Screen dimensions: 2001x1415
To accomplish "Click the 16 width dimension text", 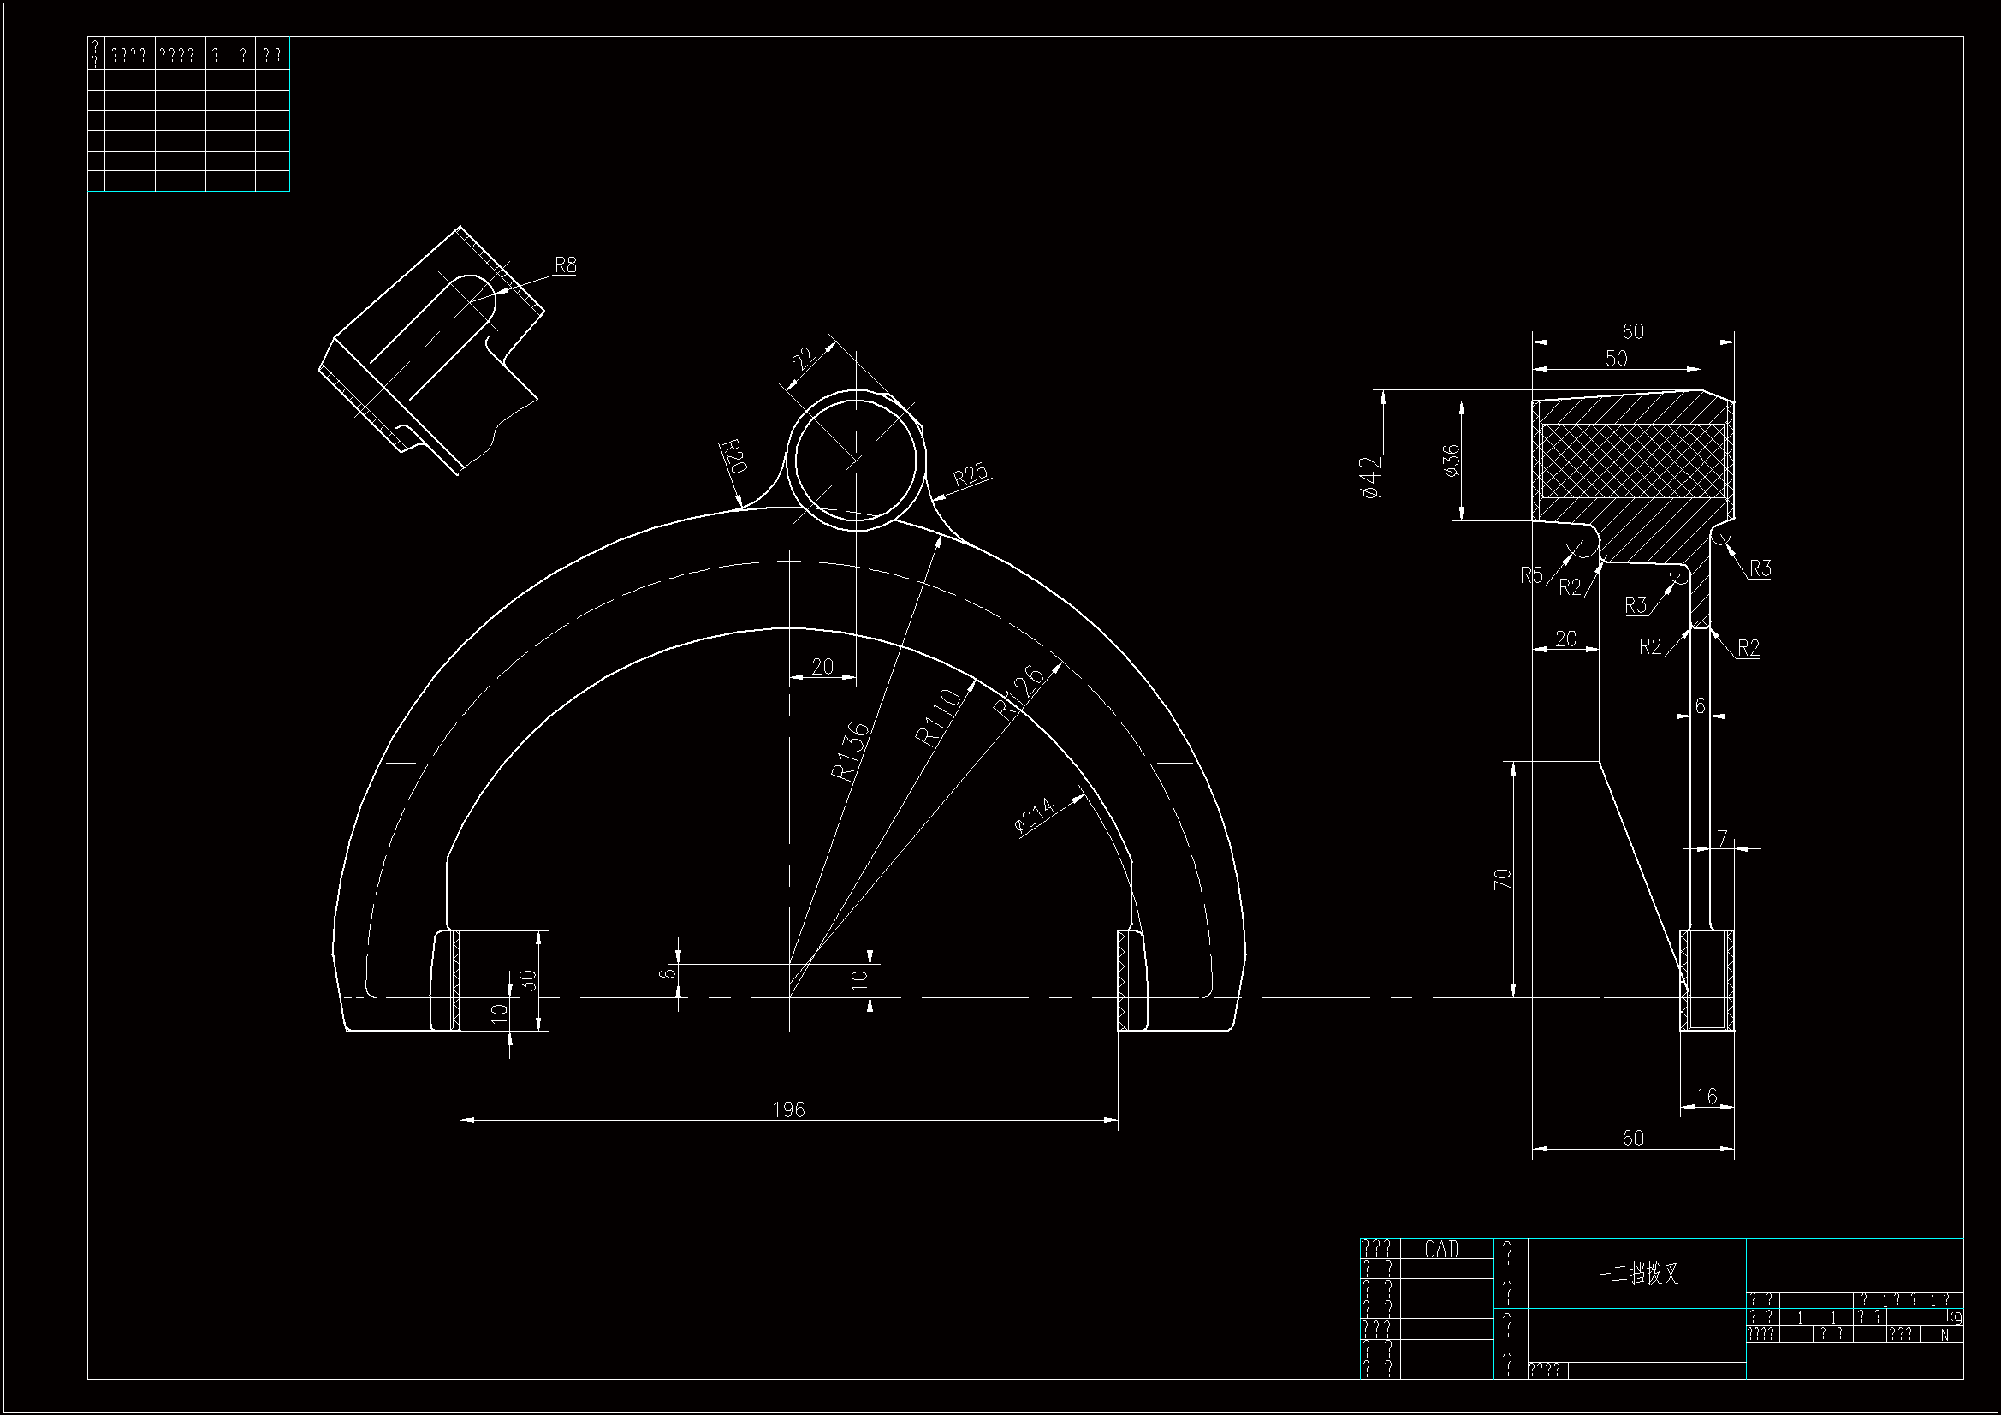I will [x=1707, y=1097].
